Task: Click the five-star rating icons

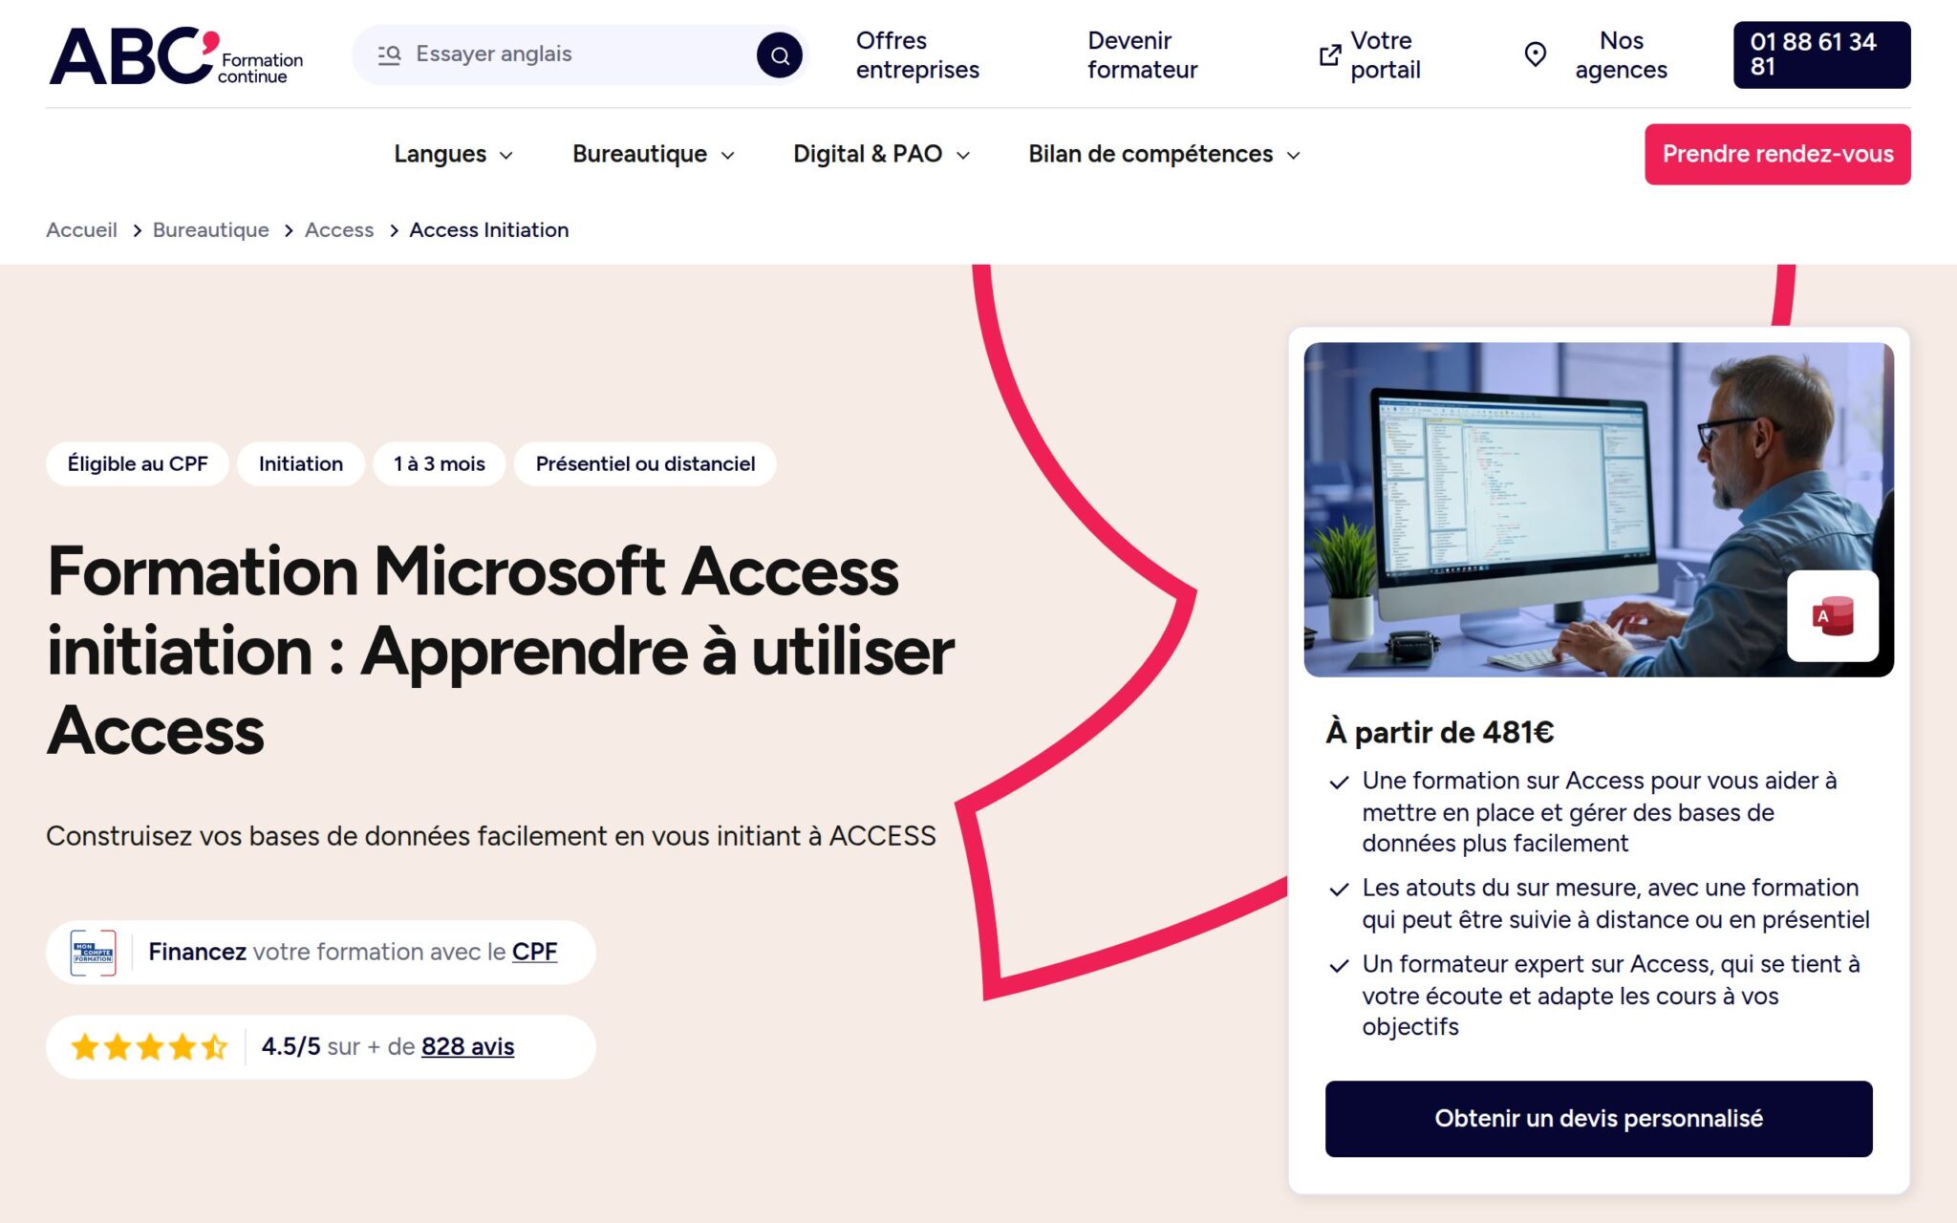Action: pyautogui.click(x=149, y=1047)
